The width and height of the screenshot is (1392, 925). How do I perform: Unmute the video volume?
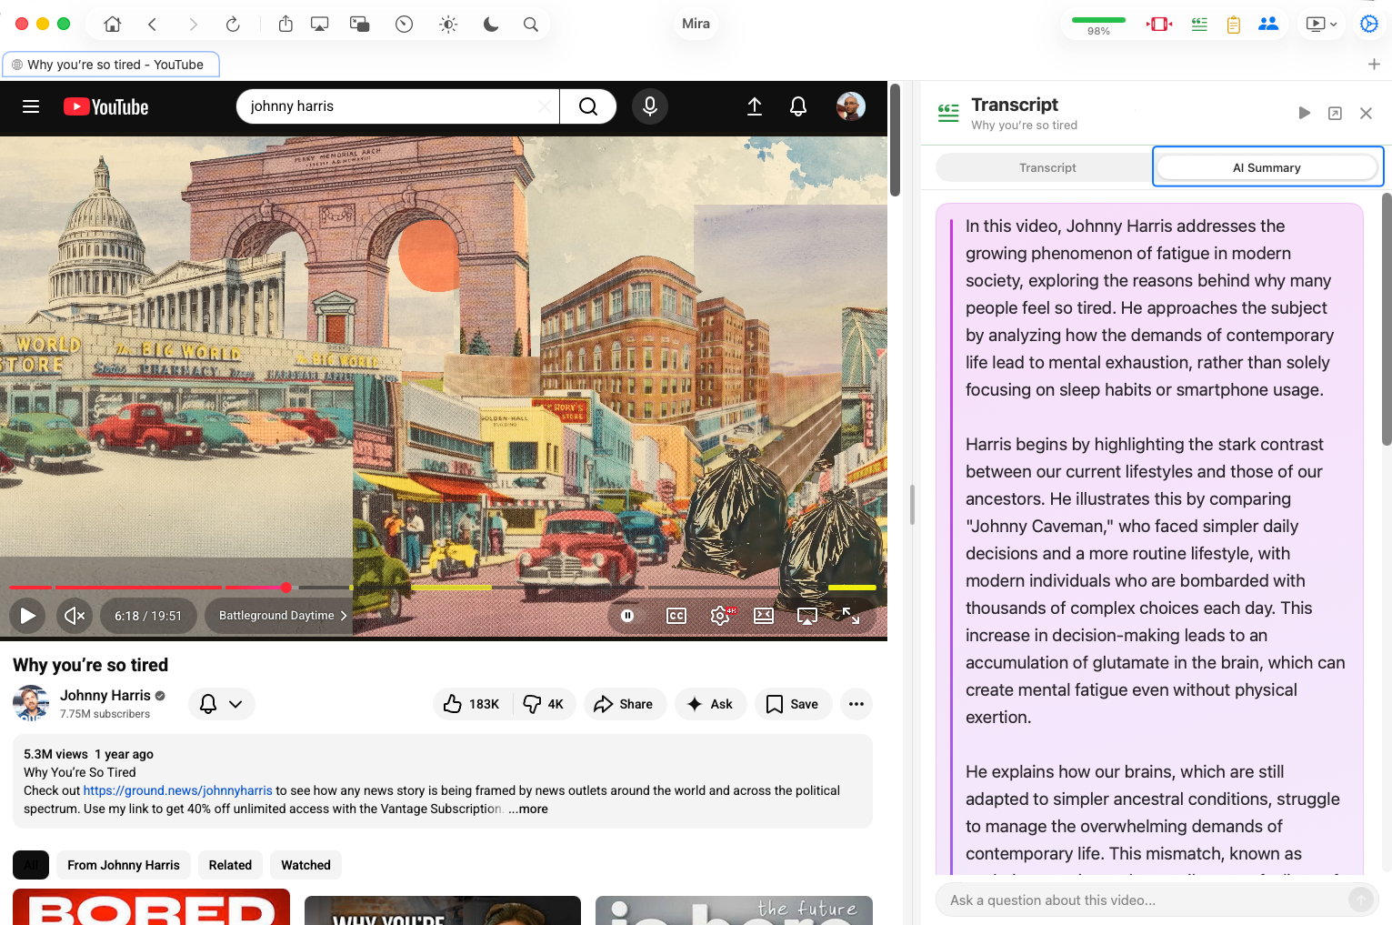tap(75, 616)
